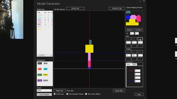
Task: Set background to Cyan
Action: pos(45,69)
